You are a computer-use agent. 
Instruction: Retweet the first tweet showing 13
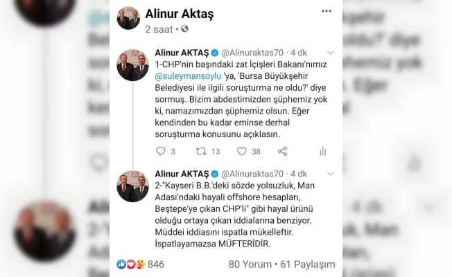click(201, 151)
